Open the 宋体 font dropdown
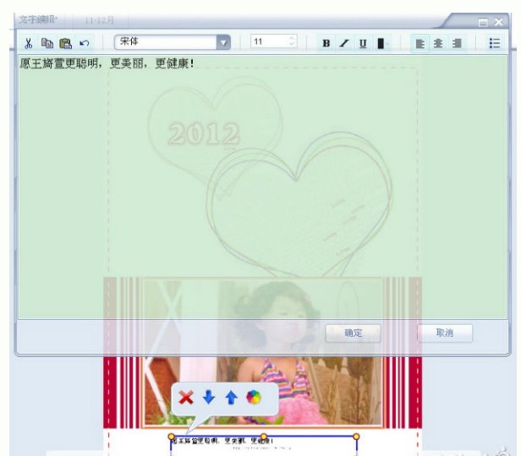Screen dimensions: 521x456 pyautogui.click(x=223, y=42)
